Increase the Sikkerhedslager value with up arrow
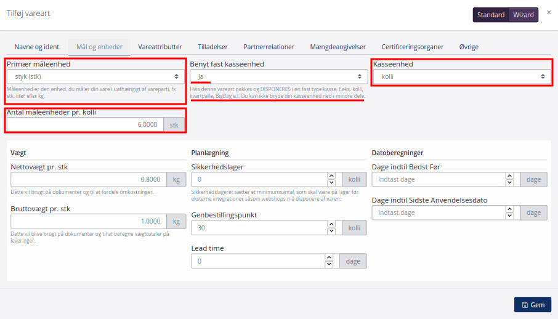The height and width of the screenshot is (319, 558). coord(331,176)
